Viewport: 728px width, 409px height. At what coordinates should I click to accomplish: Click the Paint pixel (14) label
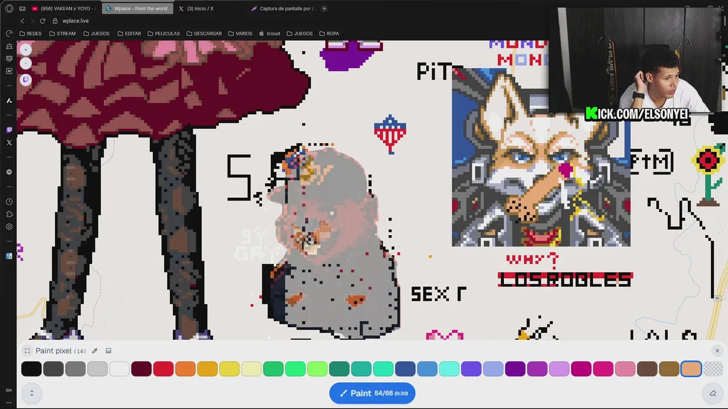61,351
